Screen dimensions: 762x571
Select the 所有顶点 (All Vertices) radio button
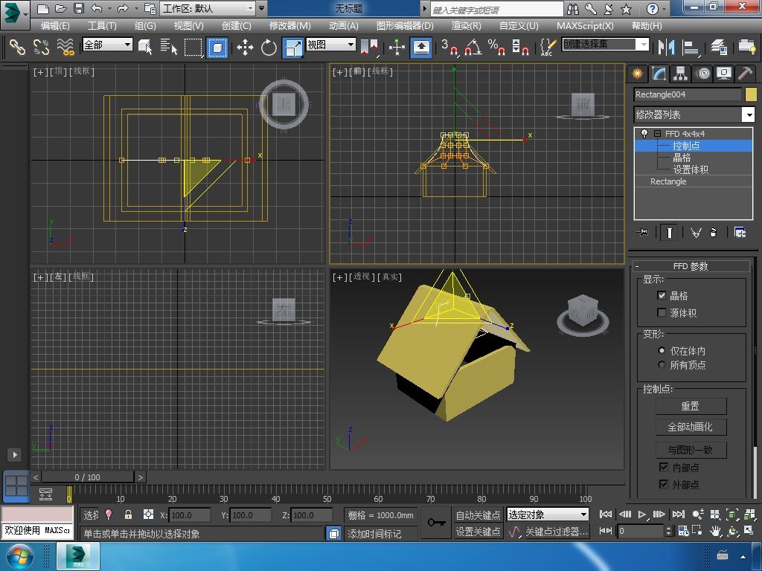(662, 365)
